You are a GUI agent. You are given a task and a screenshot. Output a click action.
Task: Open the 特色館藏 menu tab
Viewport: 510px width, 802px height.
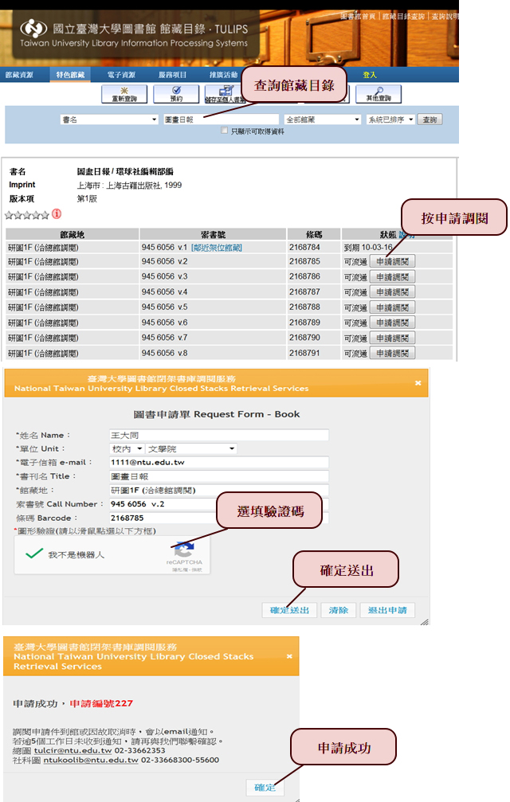(x=70, y=75)
